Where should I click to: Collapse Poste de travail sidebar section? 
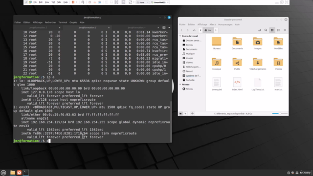coord(180,36)
